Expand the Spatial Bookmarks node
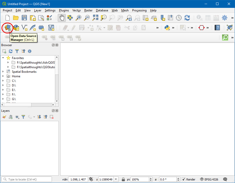 pyautogui.click(x=3, y=72)
